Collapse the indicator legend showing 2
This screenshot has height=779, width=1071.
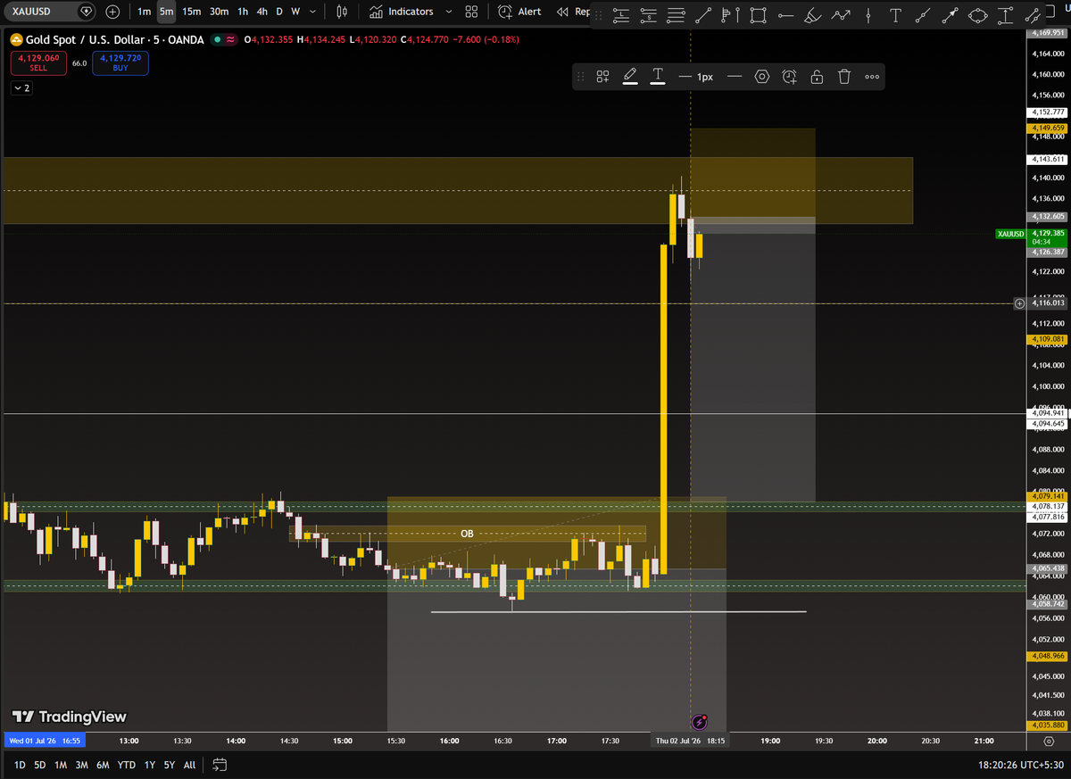click(21, 87)
